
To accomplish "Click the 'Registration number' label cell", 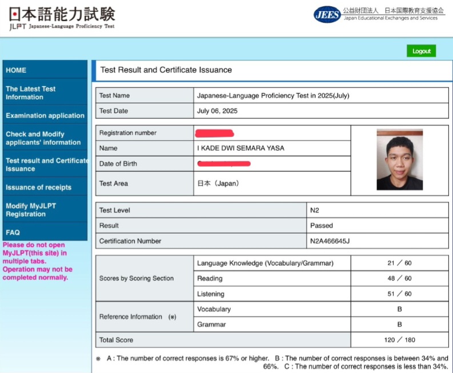I will click(x=145, y=133).
